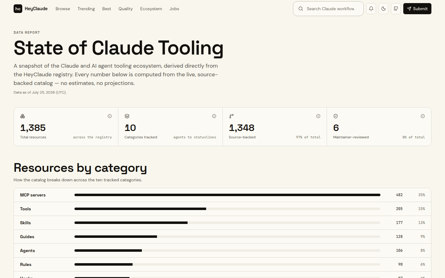Click the Maintainer-reviewed shield icon

click(x=336, y=116)
